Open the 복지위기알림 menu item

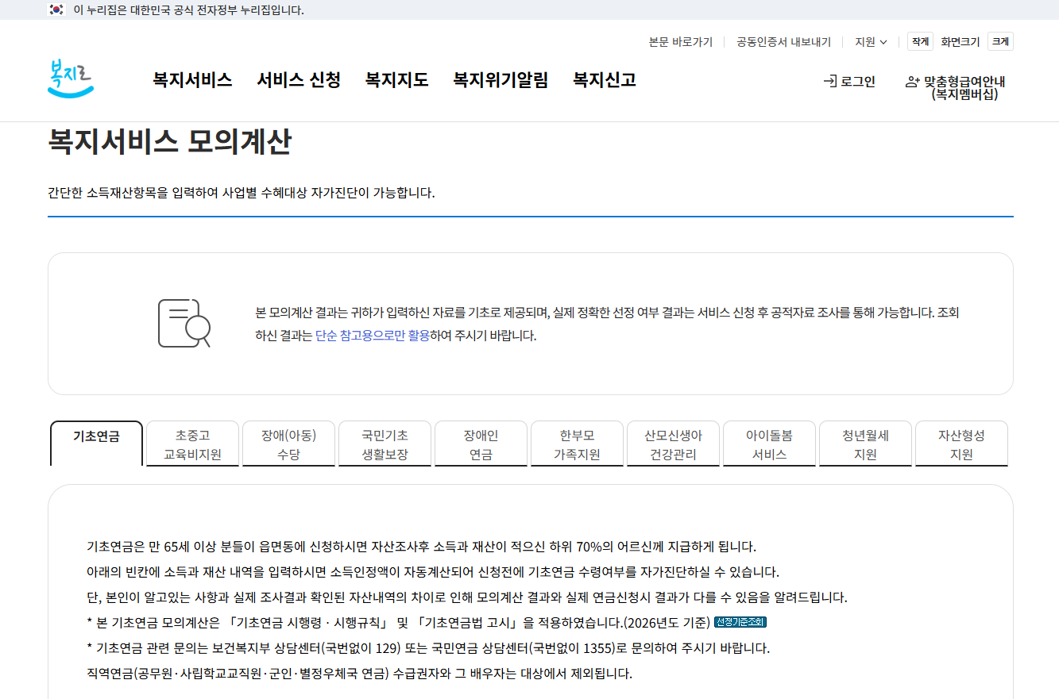501,80
